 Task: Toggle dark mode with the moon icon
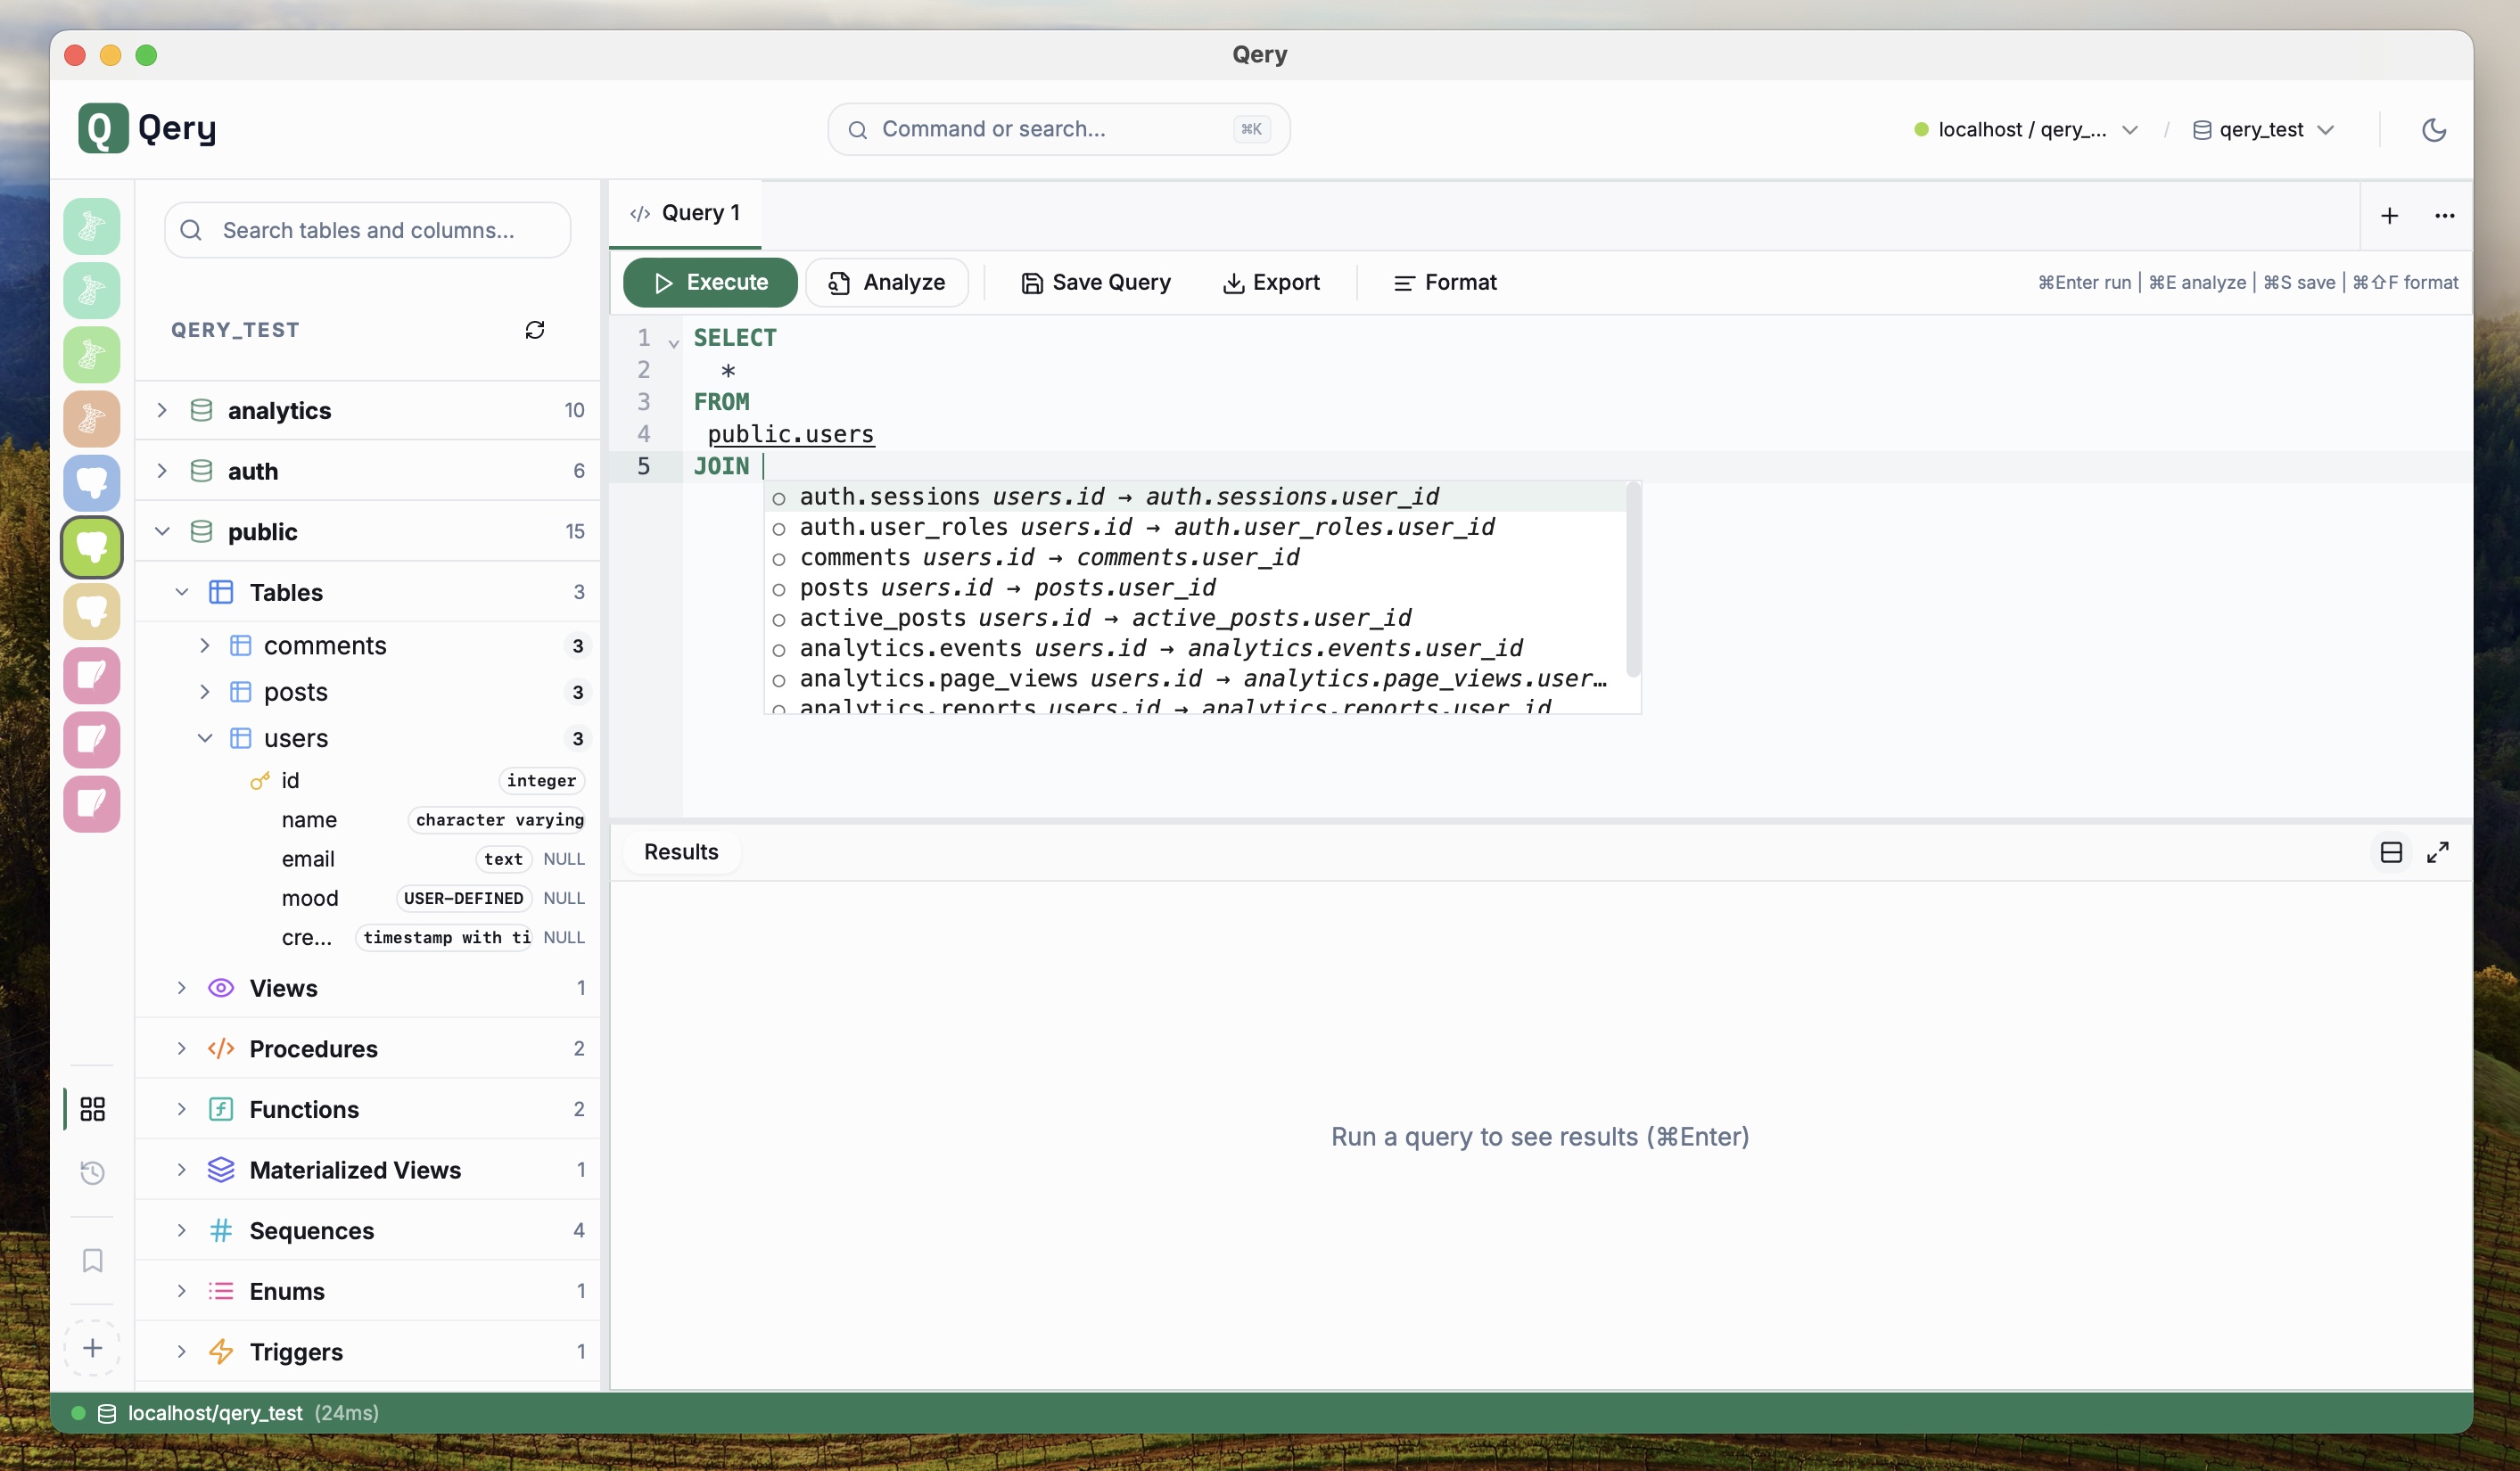pos(2433,130)
